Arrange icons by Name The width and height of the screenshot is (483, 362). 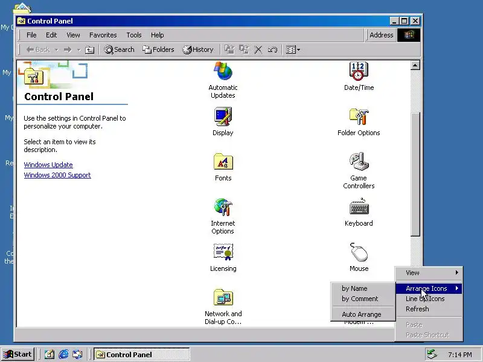363,288
